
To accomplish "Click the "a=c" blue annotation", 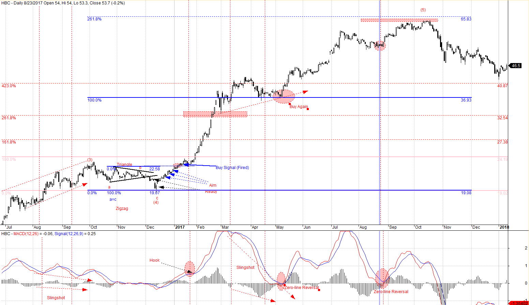I will point(113,199).
